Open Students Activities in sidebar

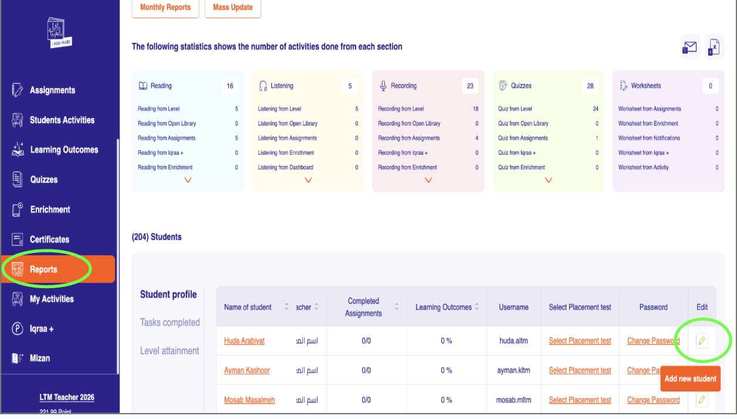[x=62, y=120]
